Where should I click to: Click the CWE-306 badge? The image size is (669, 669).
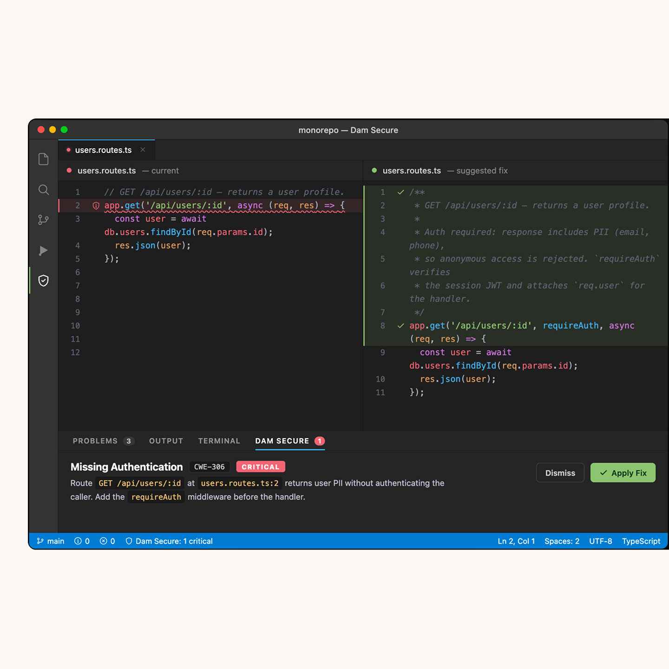pyautogui.click(x=210, y=467)
